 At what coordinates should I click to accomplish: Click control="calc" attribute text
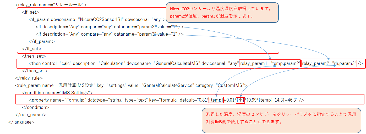coord(56,63)
